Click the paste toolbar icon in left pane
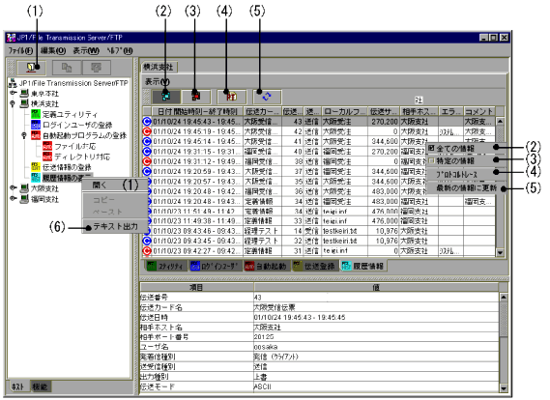 97,68
